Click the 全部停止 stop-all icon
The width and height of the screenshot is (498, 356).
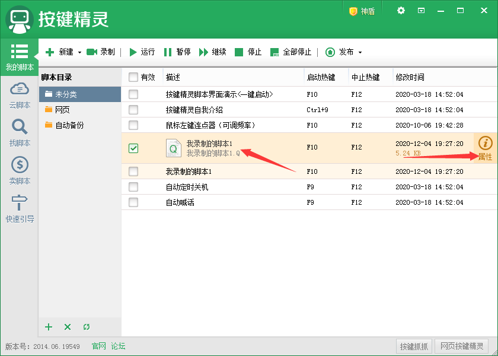[x=274, y=52]
